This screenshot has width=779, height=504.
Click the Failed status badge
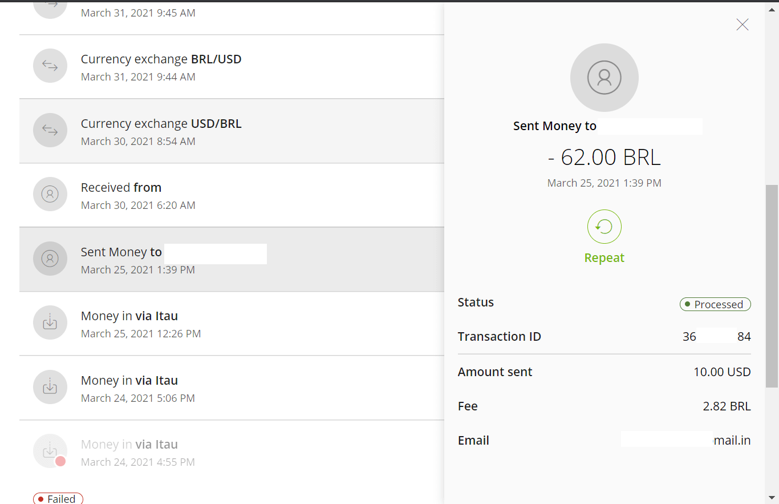[x=58, y=498]
